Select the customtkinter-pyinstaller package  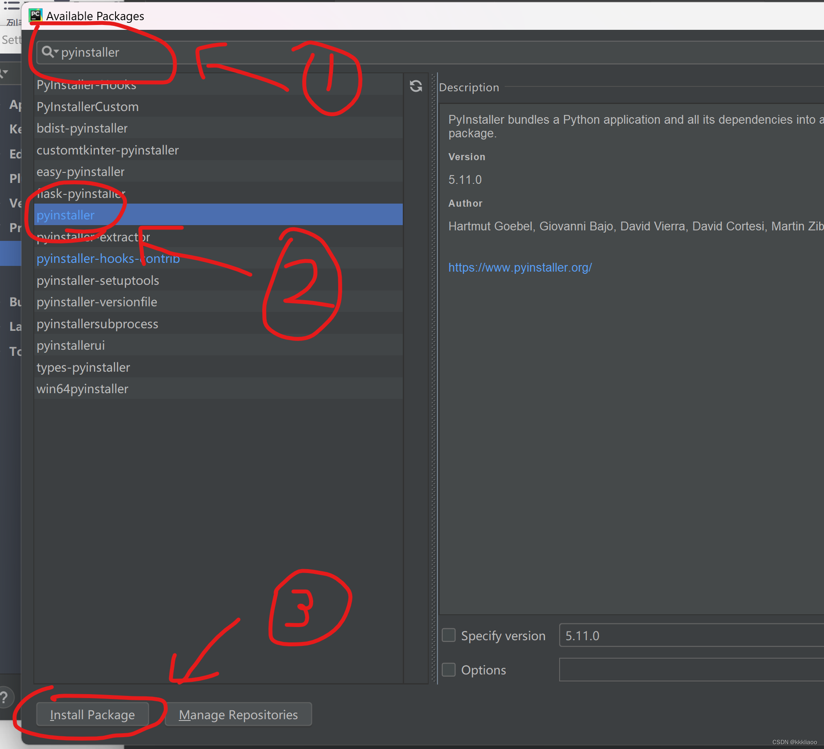pyautogui.click(x=218, y=150)
